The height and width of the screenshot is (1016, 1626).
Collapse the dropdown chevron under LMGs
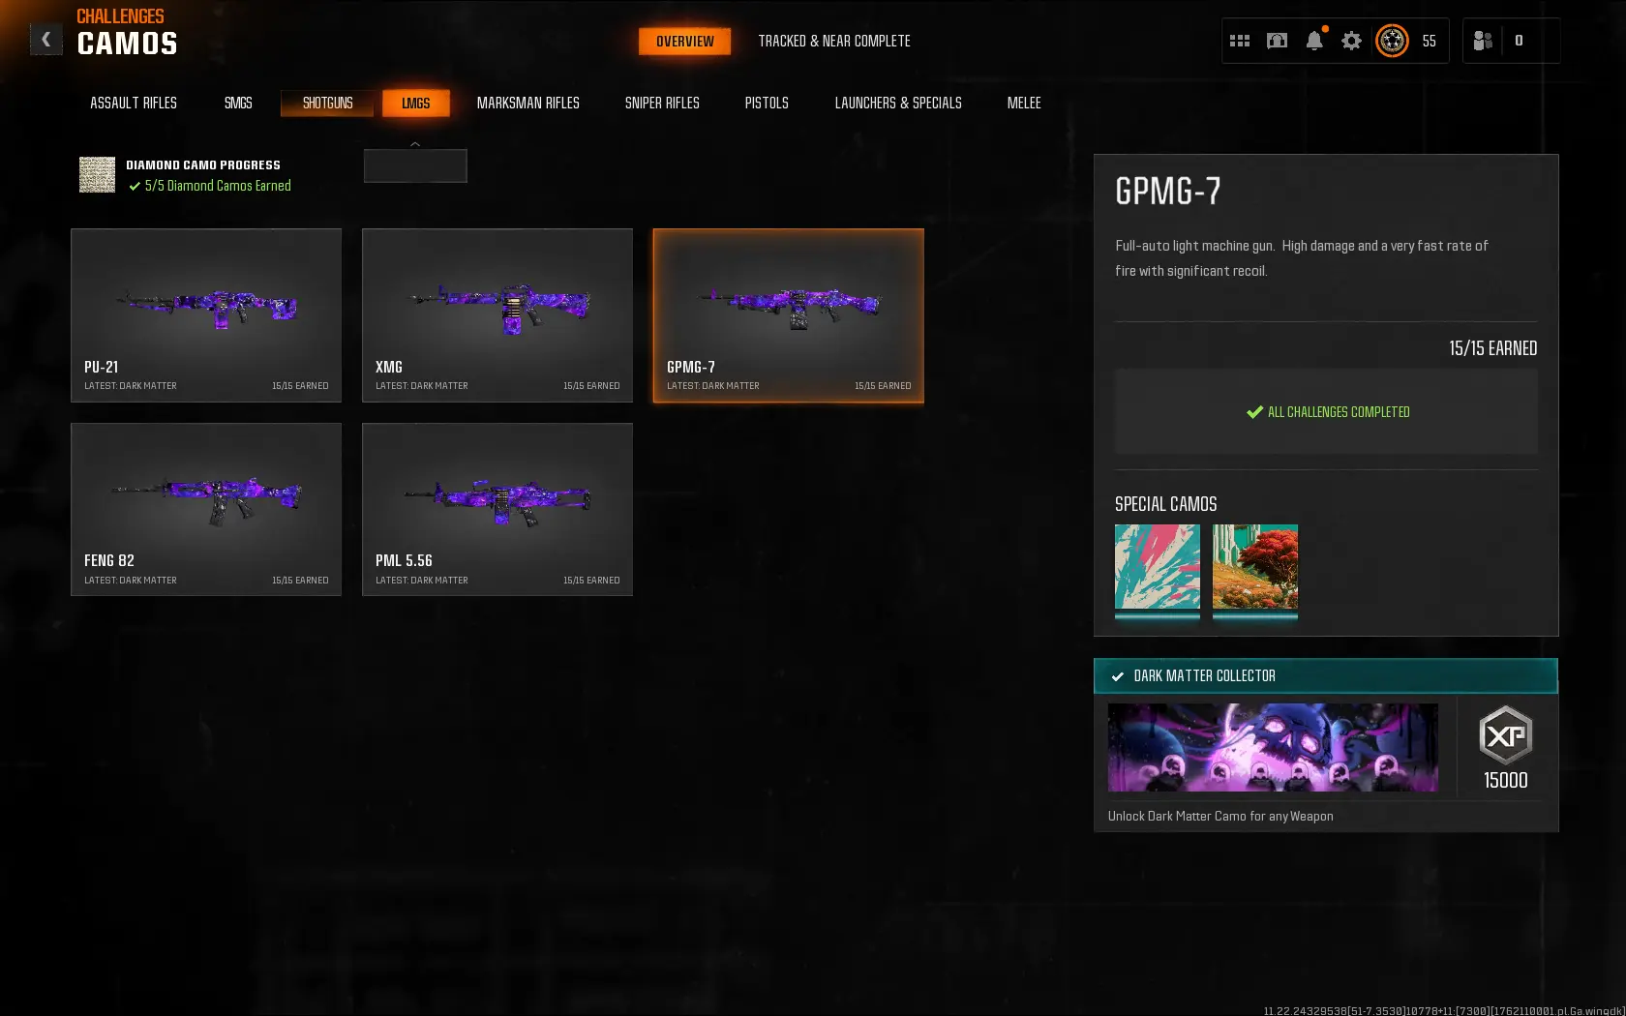coord(415,144)
